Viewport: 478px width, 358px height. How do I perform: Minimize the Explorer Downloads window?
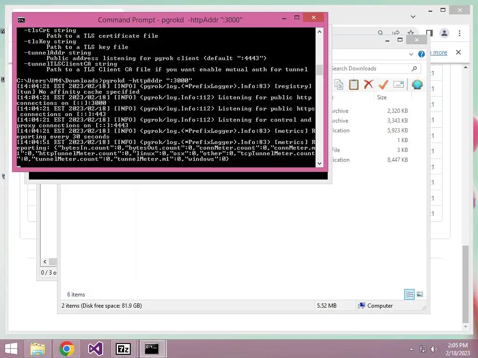click(x=387, y=40)
